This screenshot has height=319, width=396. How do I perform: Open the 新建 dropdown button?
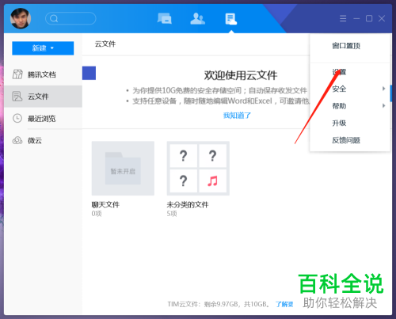[43, 48]
